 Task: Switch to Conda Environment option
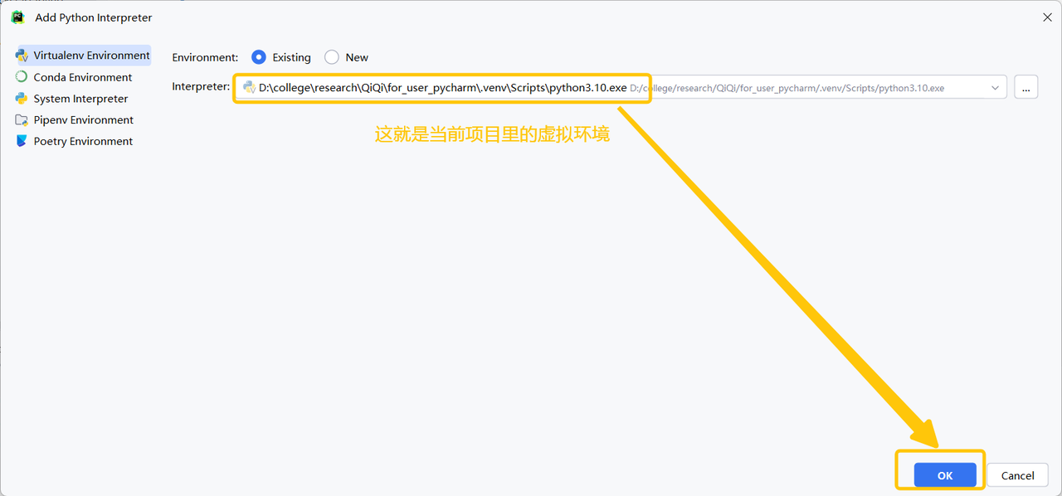83,77
